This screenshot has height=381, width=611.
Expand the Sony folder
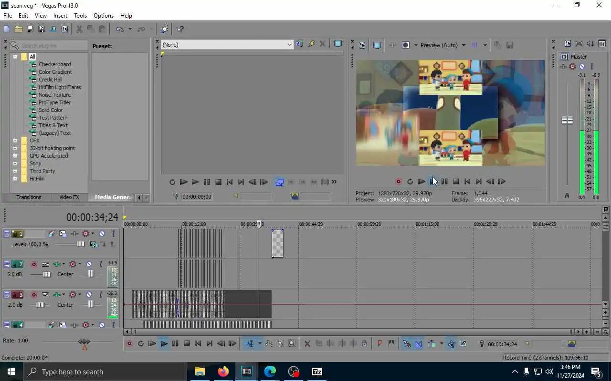15,163
